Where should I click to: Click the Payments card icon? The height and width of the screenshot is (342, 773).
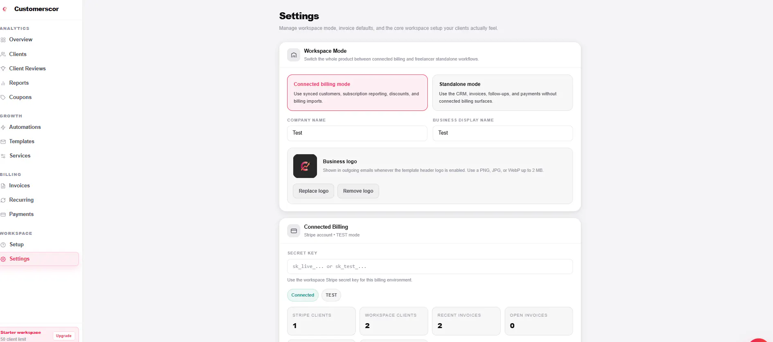point(3,214)
